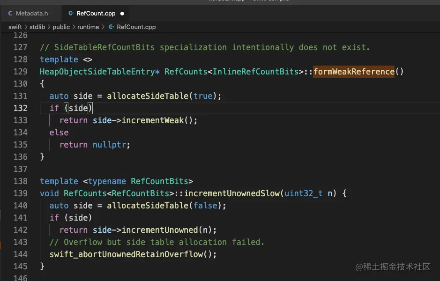The height and width of the screenshot is (281, 440).
Task: Click allocateSideTable(false) call on line 140
Action: (164, 206)
